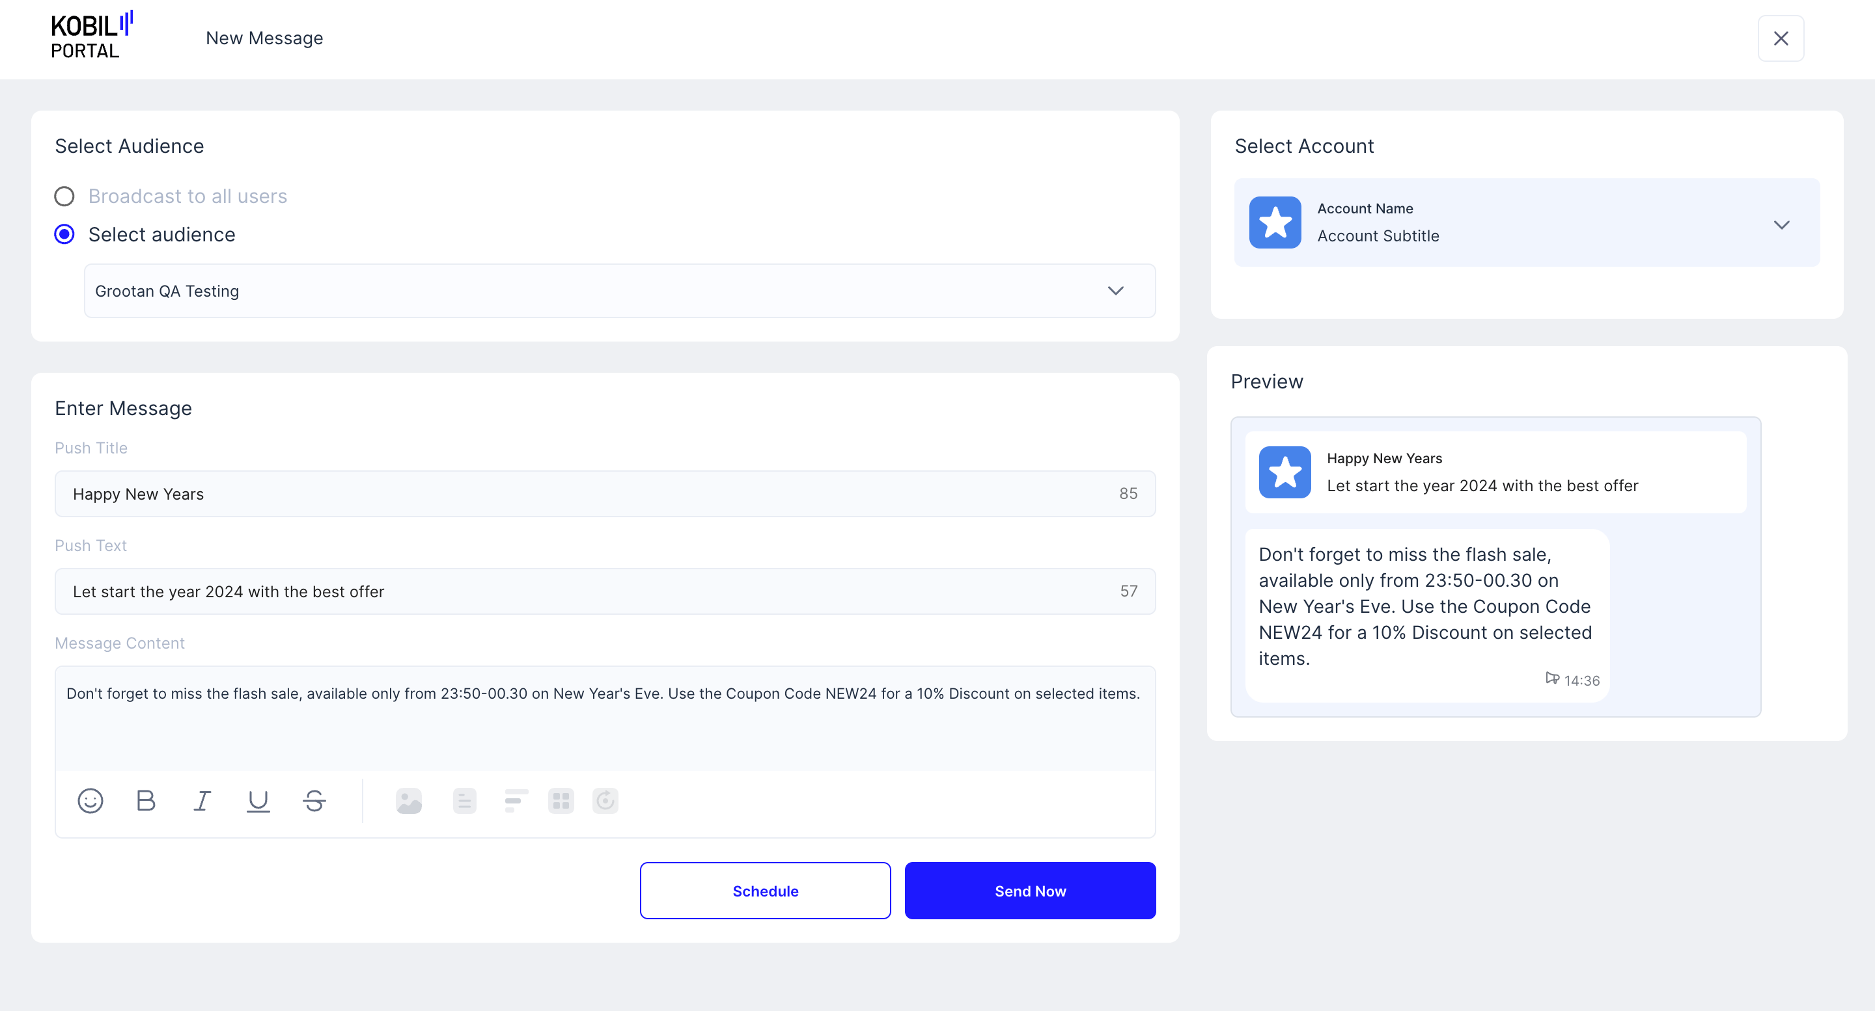This screenshot has width=1875, height=1011.
Task: Expand the Account Name selector
Action: click(x=1782, y=224)
